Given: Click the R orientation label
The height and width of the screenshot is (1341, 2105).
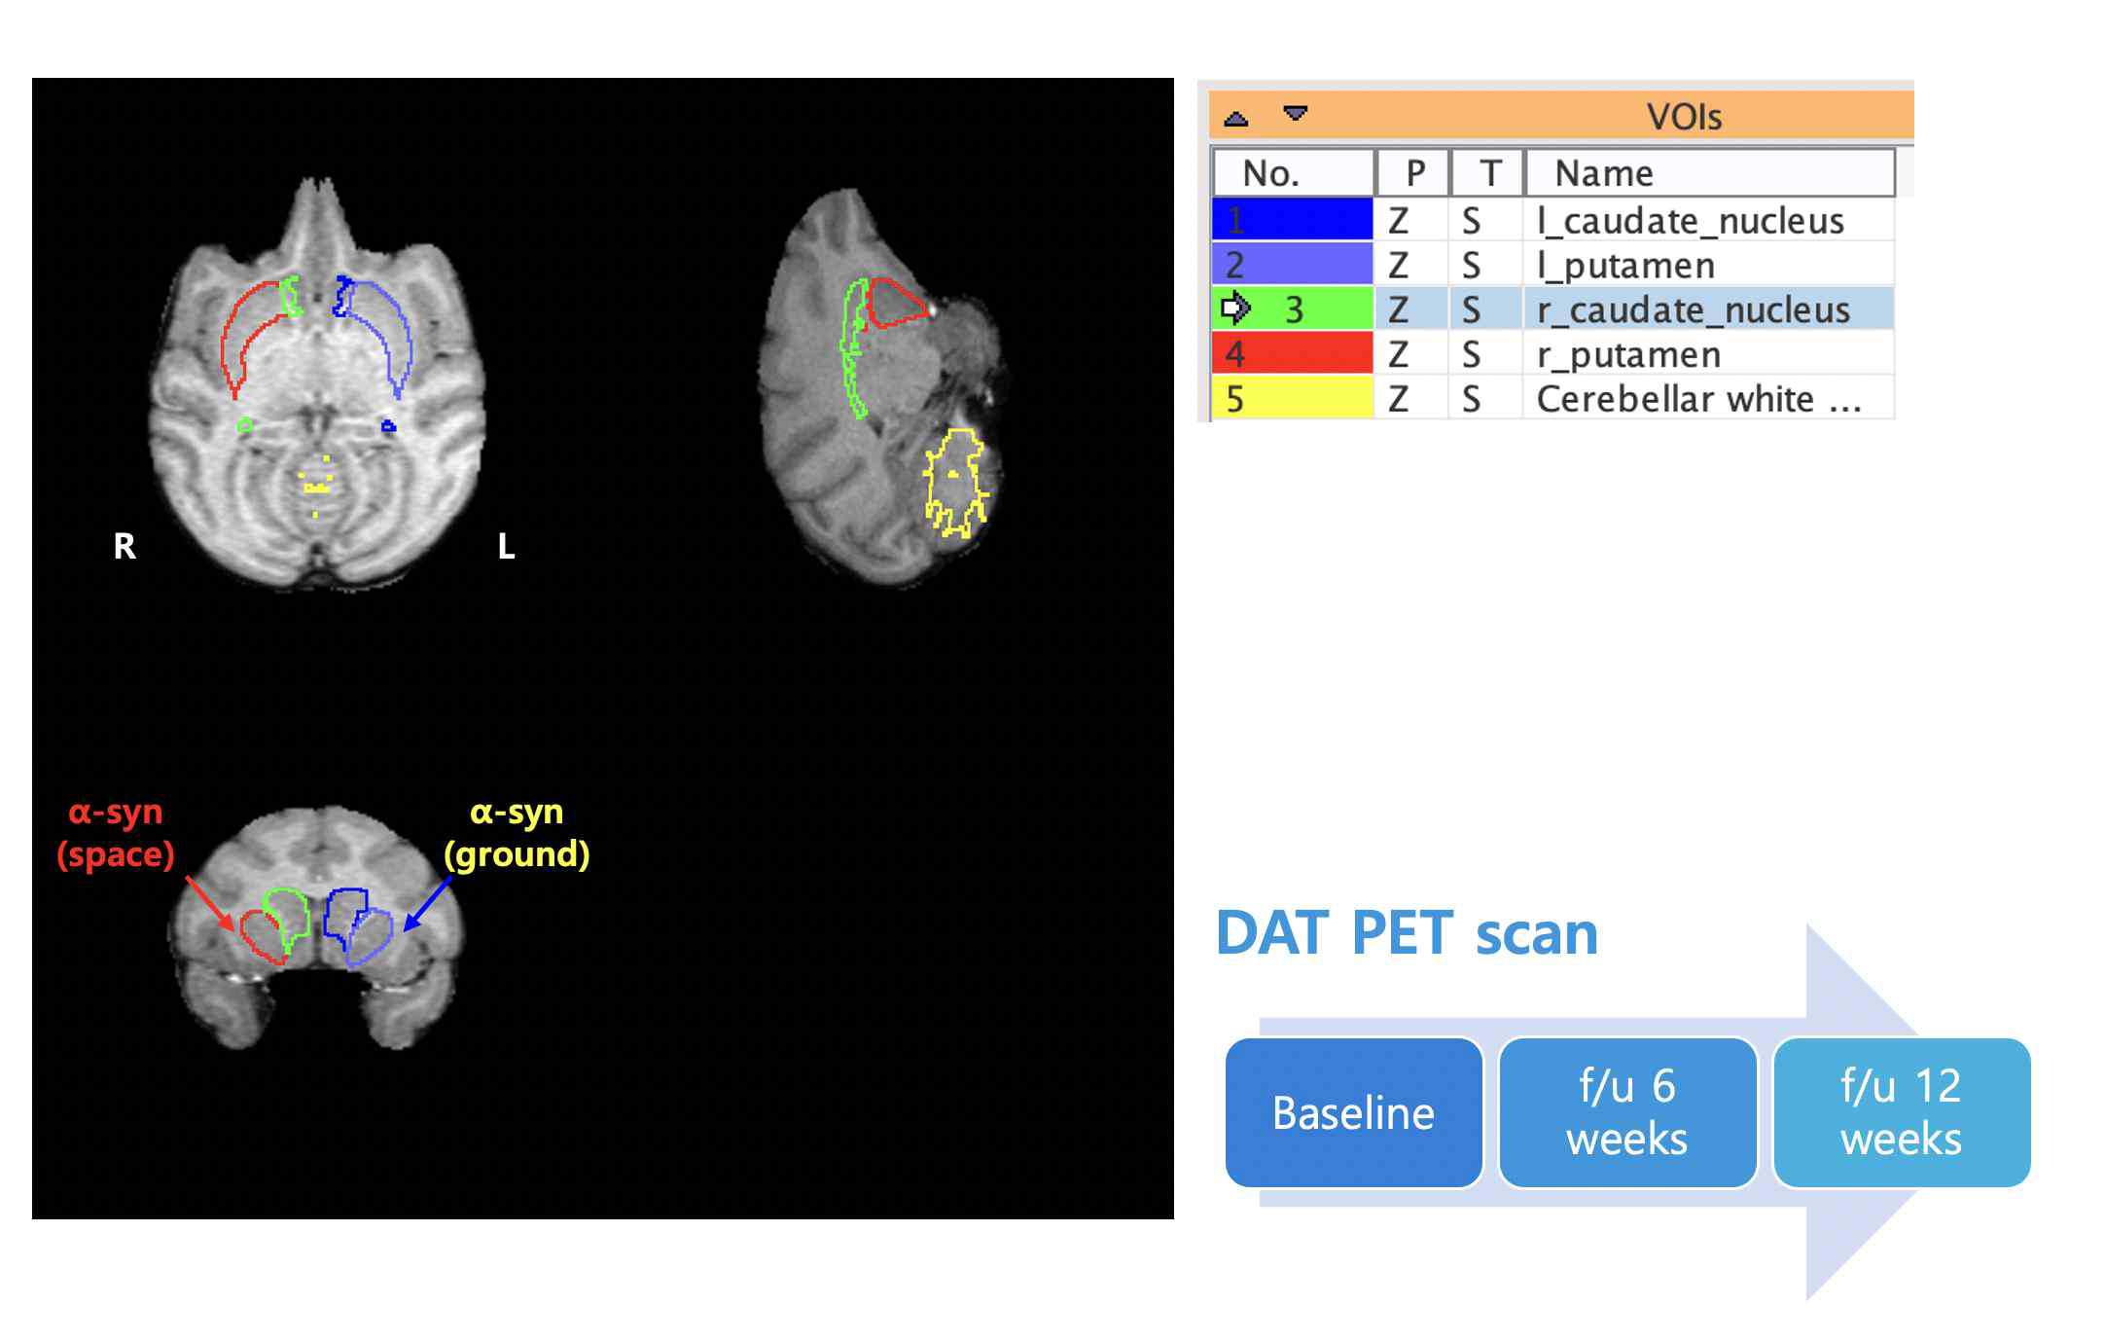Looking at the screenshot, I should pyautogui.click(x=125, y=546).
